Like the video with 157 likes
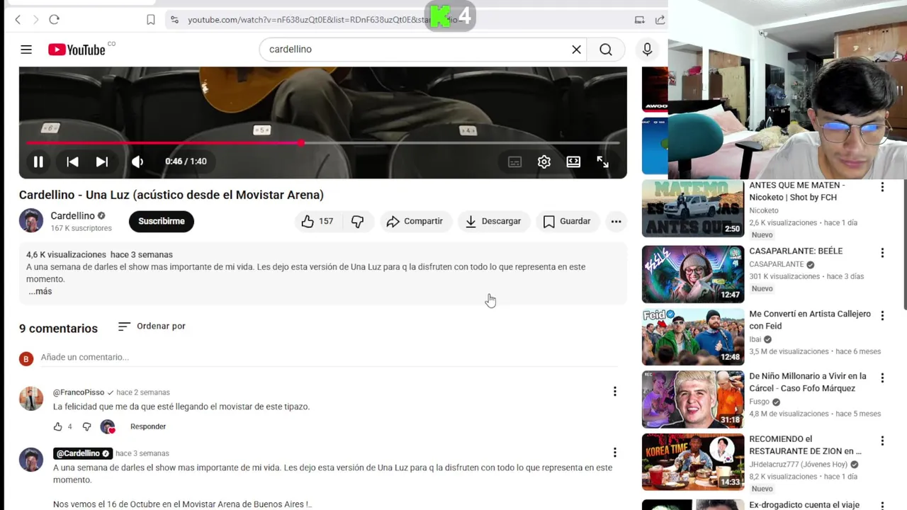 [317, 222]
